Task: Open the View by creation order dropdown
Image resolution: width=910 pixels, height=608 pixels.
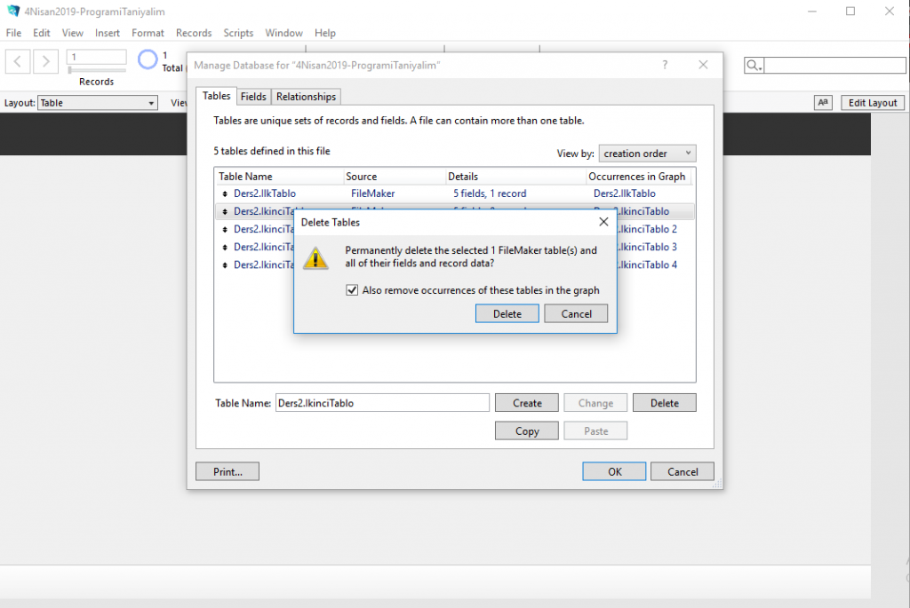Action: click(647, 153)
